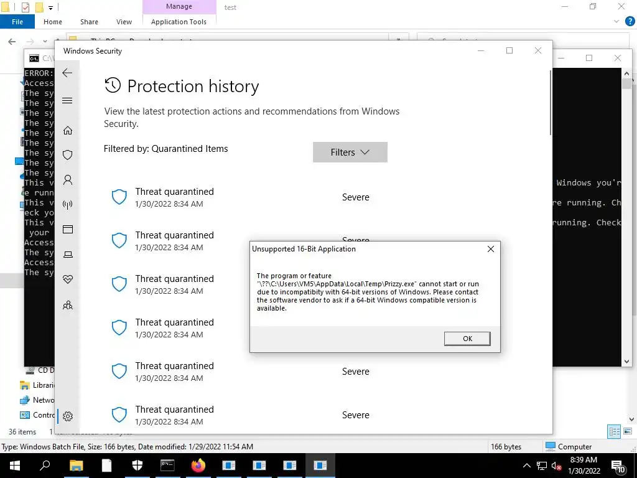Open recent locations dropdown in File Explorer
Image resolution: width=637 pixels, height=478 pixels.
click(45, 42)
